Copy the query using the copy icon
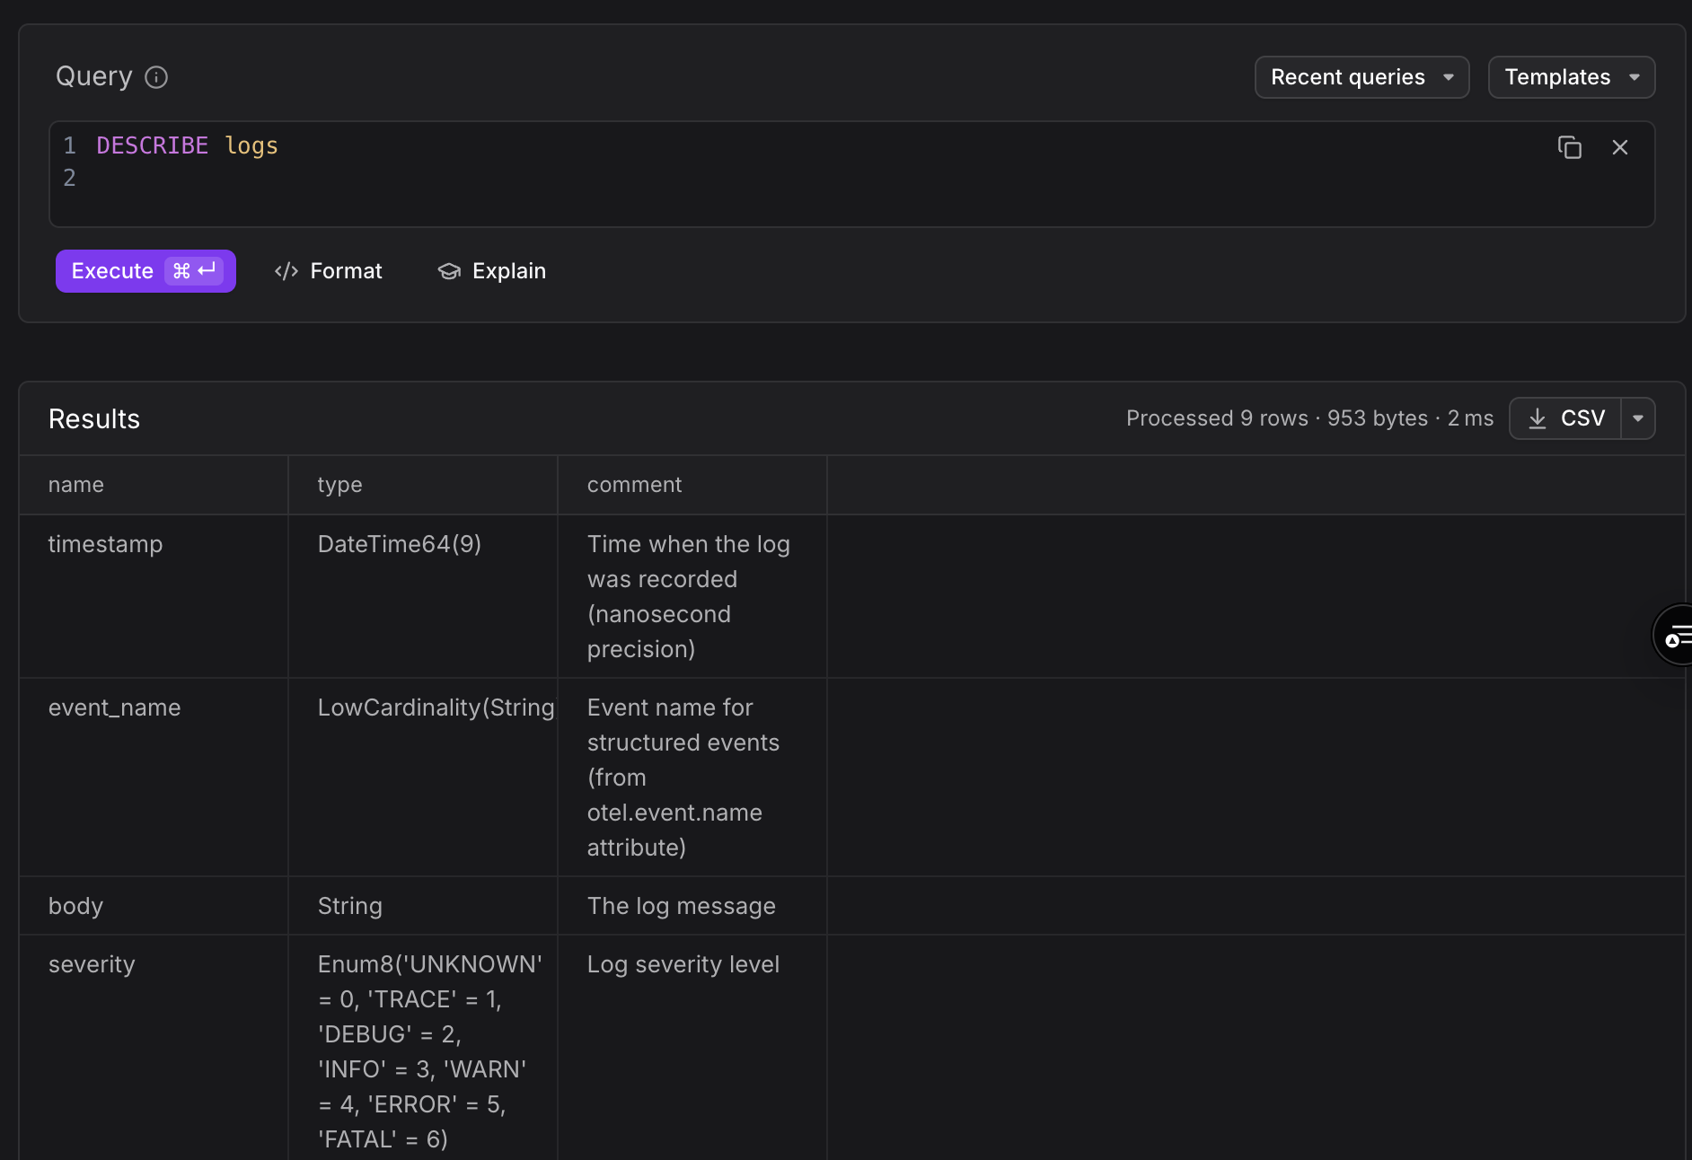The image size is (1692, 1160). (x=1570, y=146)
